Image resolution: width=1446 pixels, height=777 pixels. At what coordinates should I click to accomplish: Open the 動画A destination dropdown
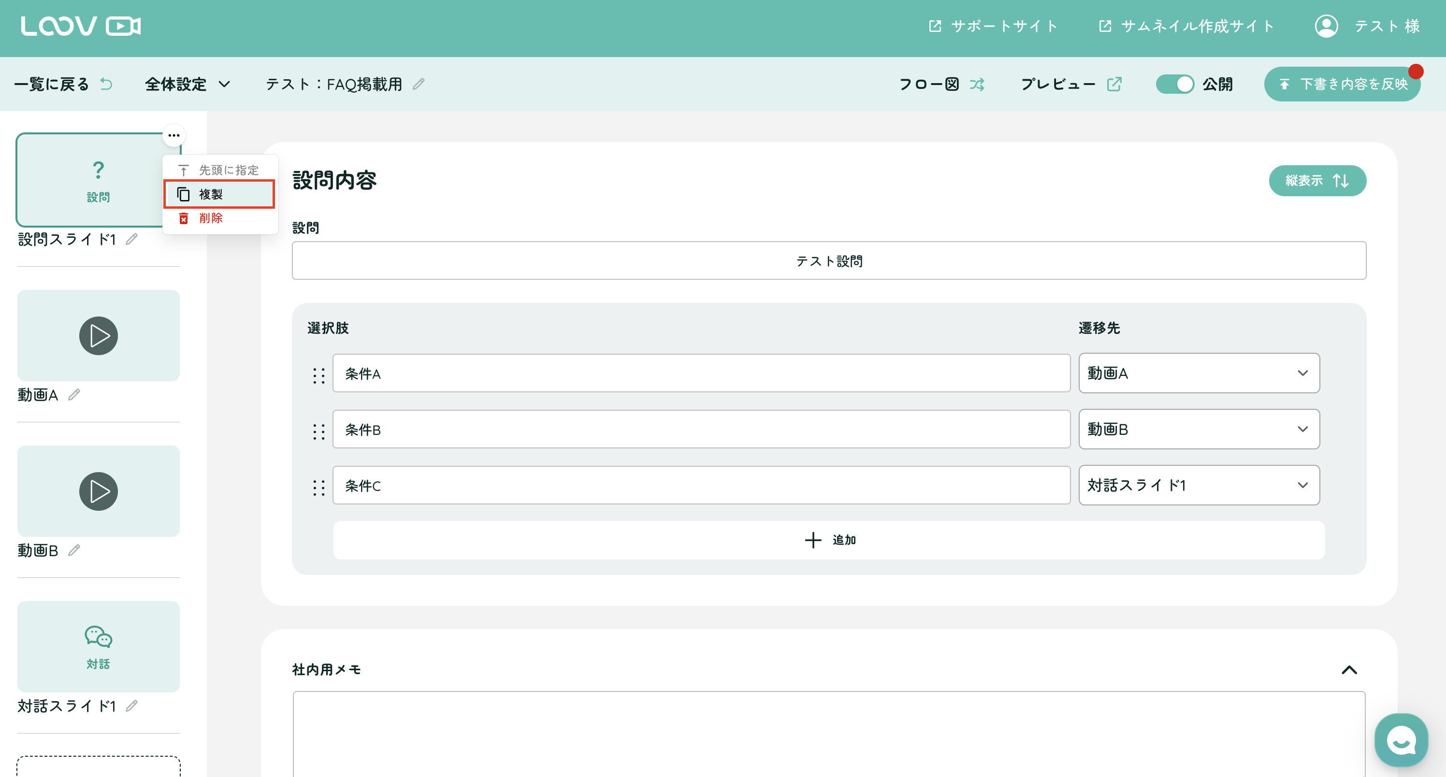(x=1199, y=373)
